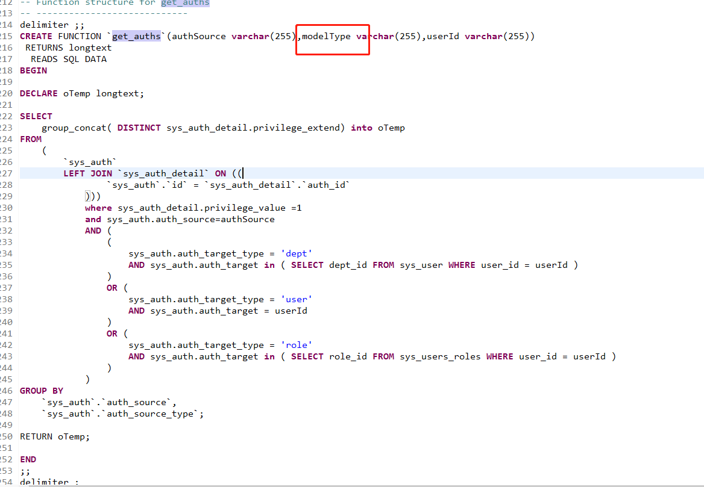Click the DECLARE keyword
The height and width of the screenshot is (487, 704).
pyautogui.click(x=39, y=93)
